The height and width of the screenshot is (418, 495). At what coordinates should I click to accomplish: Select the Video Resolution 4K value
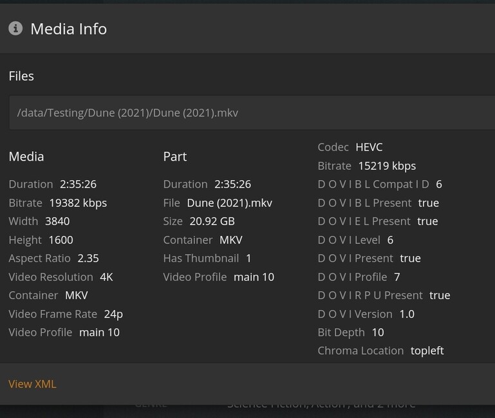[106, 277]
